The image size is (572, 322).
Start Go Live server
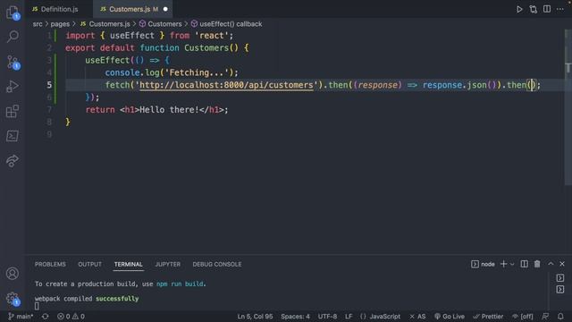point(450,316)
